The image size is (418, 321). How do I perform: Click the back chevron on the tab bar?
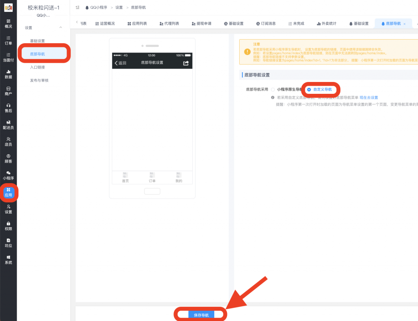coord(77,23)
